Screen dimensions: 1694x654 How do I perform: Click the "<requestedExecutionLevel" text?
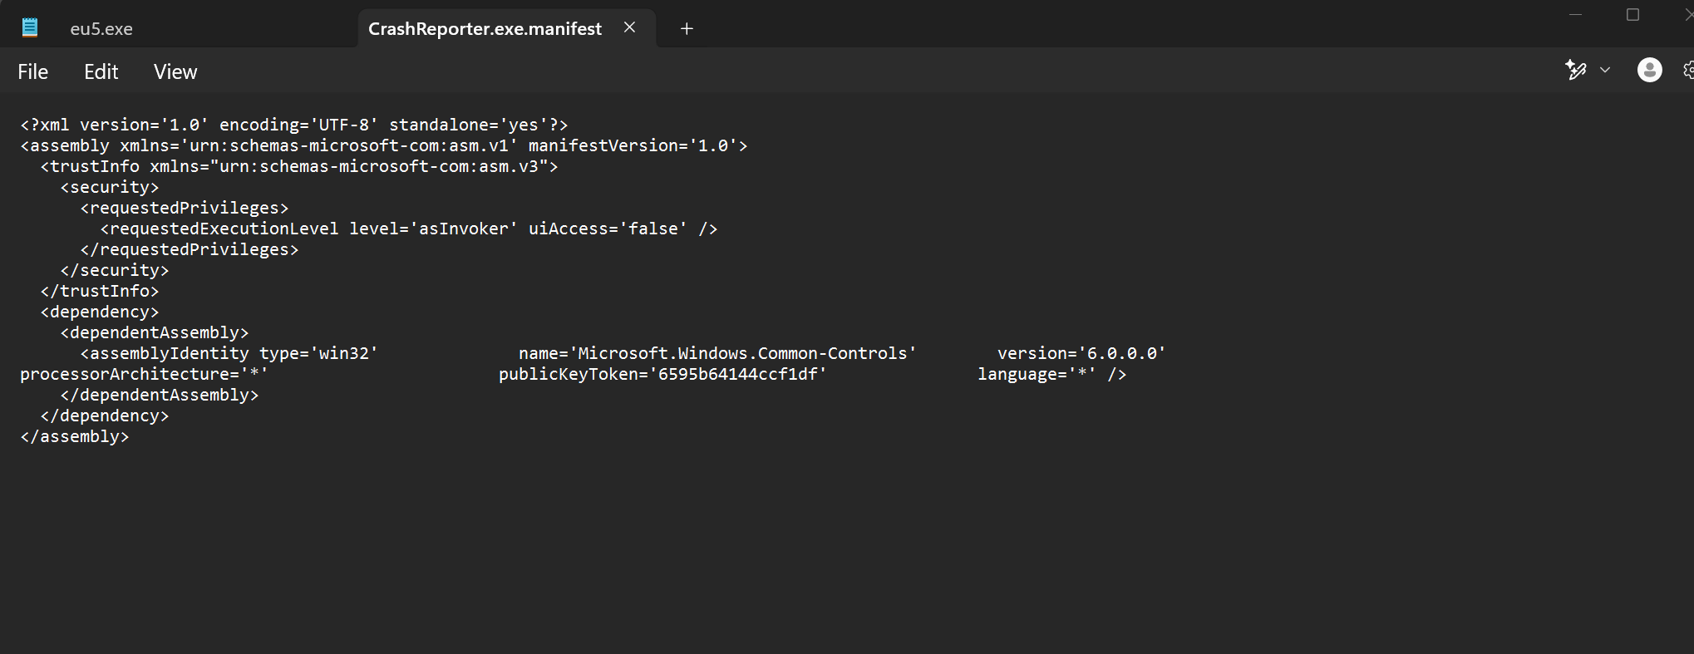(219, 229)
